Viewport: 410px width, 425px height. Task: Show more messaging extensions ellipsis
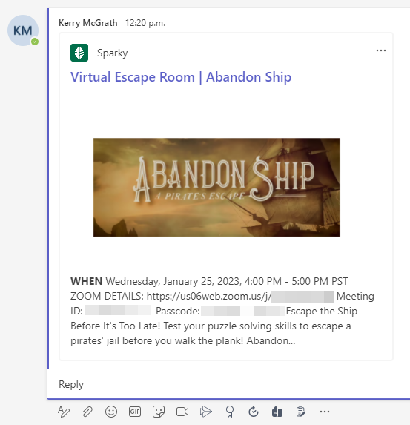coord(325,412)
